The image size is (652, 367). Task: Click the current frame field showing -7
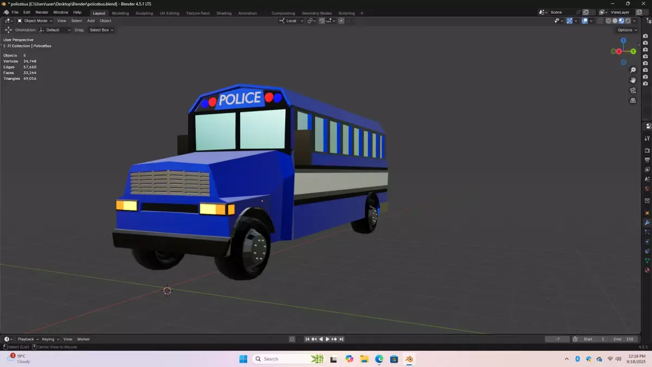(557, 339)
